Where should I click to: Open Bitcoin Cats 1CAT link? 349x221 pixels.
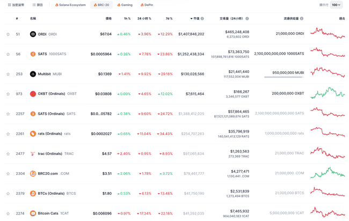click(53, 213)
